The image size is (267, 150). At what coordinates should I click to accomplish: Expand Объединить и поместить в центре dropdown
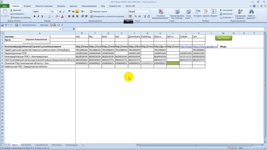click(125, 16)
